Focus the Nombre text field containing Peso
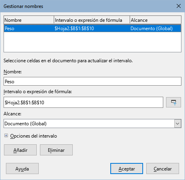Viewport: 185px width, 180px height. point(92,81)
